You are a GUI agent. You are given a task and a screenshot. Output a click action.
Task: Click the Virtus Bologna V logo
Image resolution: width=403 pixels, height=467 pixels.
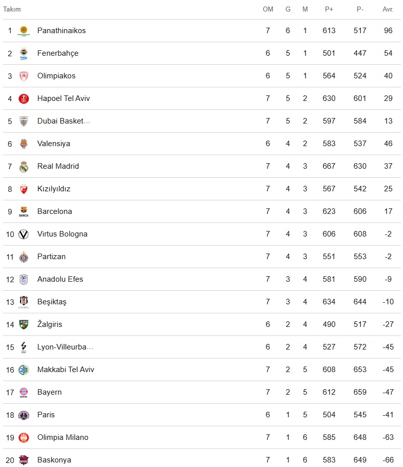24,234
